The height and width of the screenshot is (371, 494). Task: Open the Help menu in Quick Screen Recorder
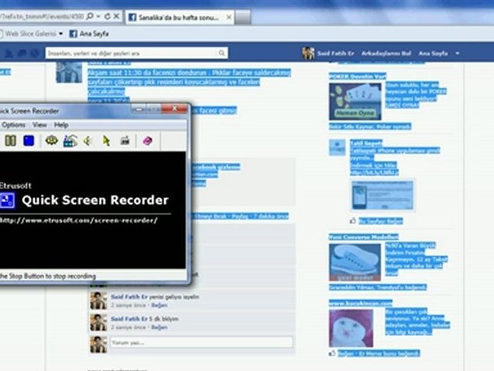pyautogui.click(x=61, y=125)
